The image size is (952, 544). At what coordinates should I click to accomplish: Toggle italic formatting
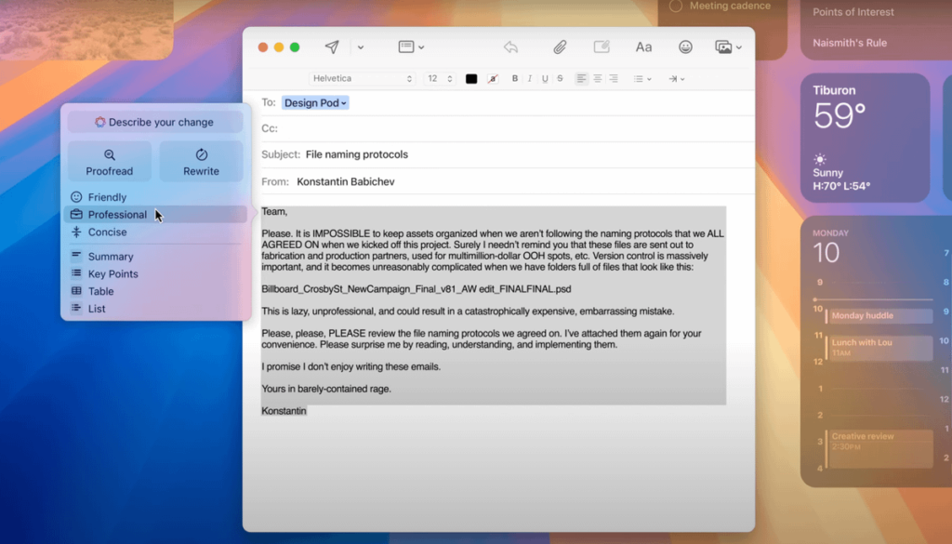pyautogui.click(x=530, y=79)
